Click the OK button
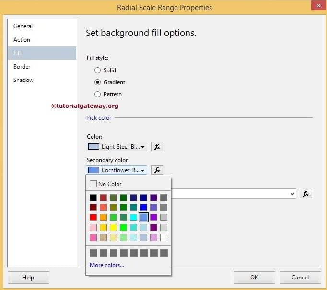327x290 pixels. (x=254, y=277)
